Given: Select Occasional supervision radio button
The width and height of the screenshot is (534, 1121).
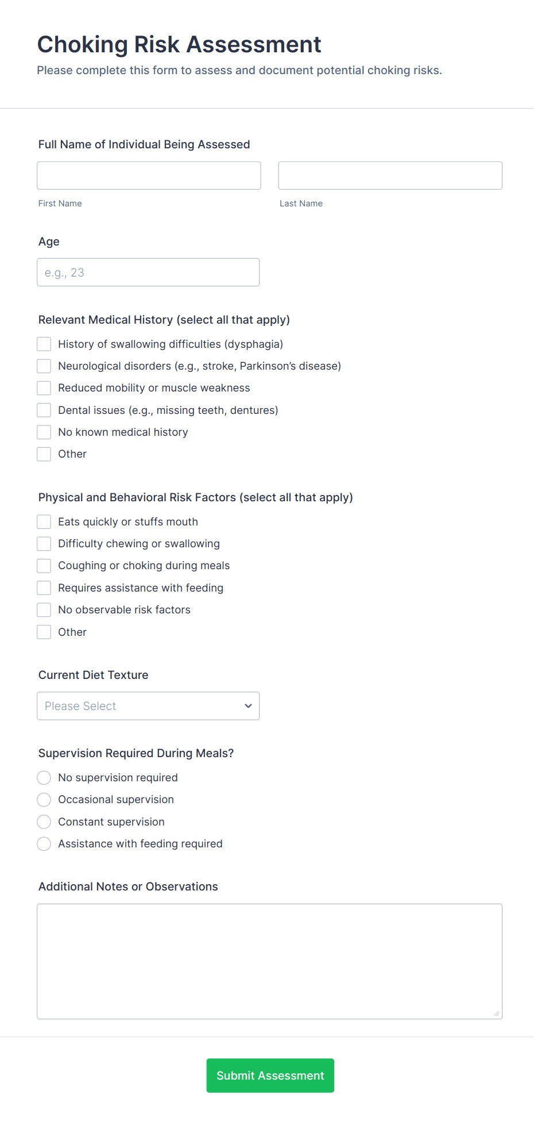Looking at the screenshot, I should [x=44, y=800].
